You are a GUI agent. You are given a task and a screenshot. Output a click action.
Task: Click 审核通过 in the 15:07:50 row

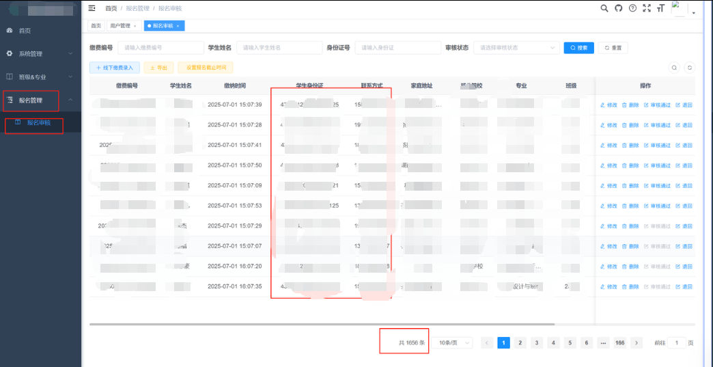658,165
